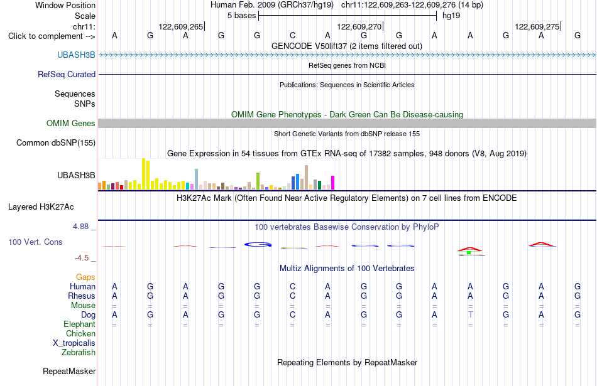The height and width of the screenshot is (386, 597).
Task: Click the horizontal 5-base scale bar
Action: coord(348,16)
